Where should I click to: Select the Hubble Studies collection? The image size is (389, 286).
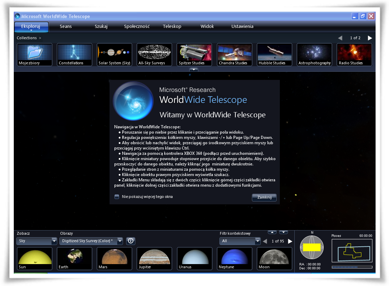[275, 54]
